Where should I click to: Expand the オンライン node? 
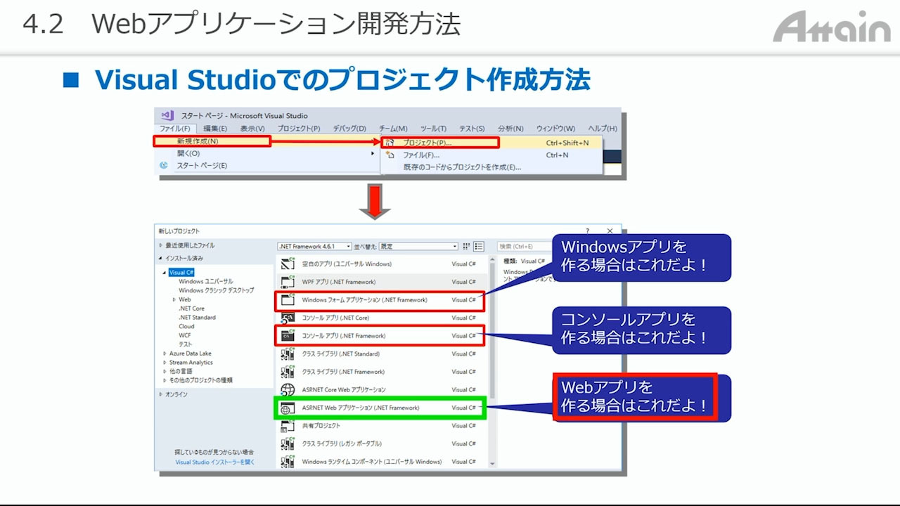(160, 394)
